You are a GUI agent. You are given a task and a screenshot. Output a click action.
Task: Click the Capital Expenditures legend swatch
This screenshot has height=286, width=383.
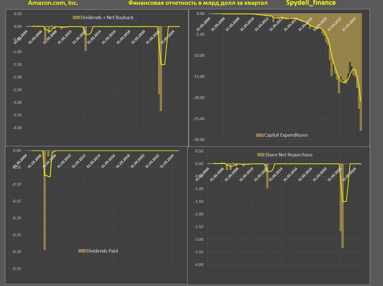coord(259,135)
